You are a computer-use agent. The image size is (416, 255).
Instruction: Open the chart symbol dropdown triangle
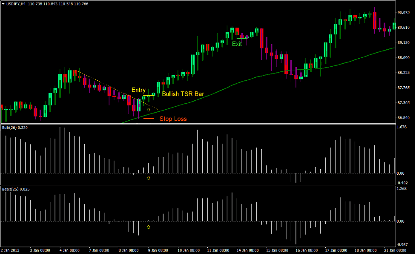(4, 3)
